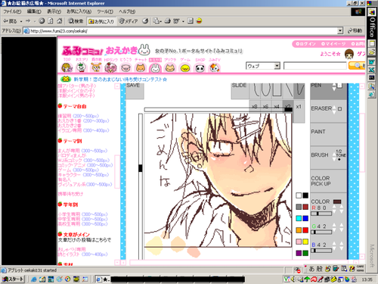Image resolution: width=378 pixels, height=284 pixels.
Task: Click the ログイン link
Action: pos(305,44)
